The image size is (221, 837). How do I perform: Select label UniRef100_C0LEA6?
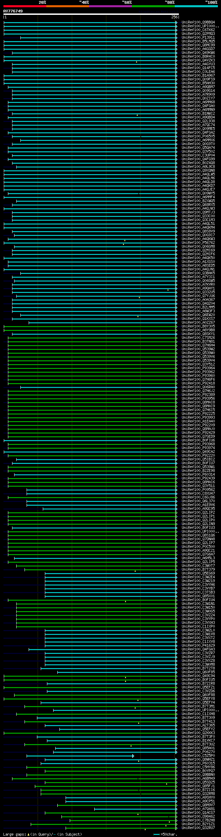198,72
